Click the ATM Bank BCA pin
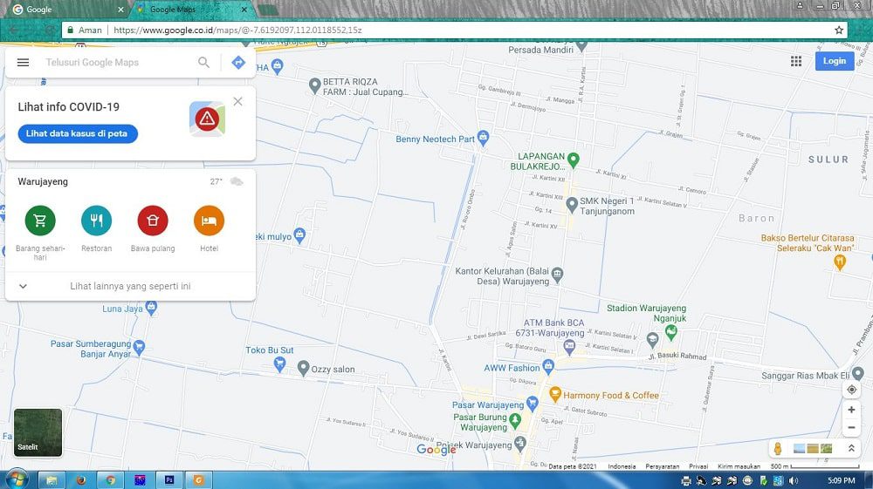 [x=569, y=347]
